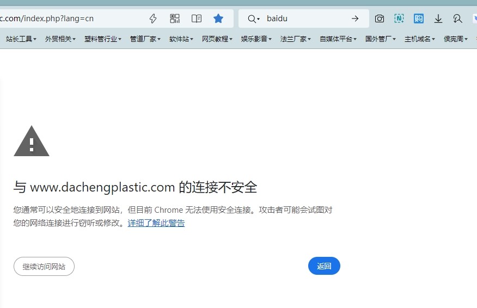This screenshot has height=308, width=477.
Task: Expand the 站长工具 bookmark folder
Action: pyautogui.click(x=21, y=39)
